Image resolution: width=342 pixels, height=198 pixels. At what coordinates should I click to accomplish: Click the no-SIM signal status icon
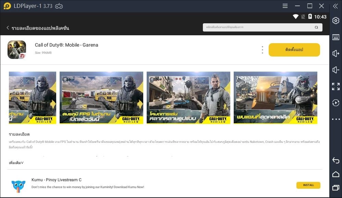coord(303,16)
